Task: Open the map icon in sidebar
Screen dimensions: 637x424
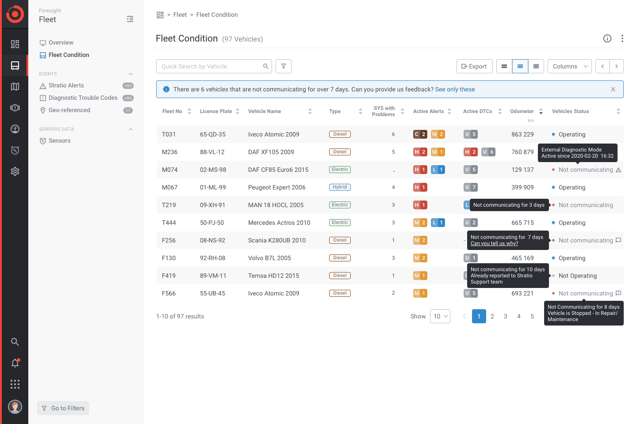Action: (x=15, y=87)
